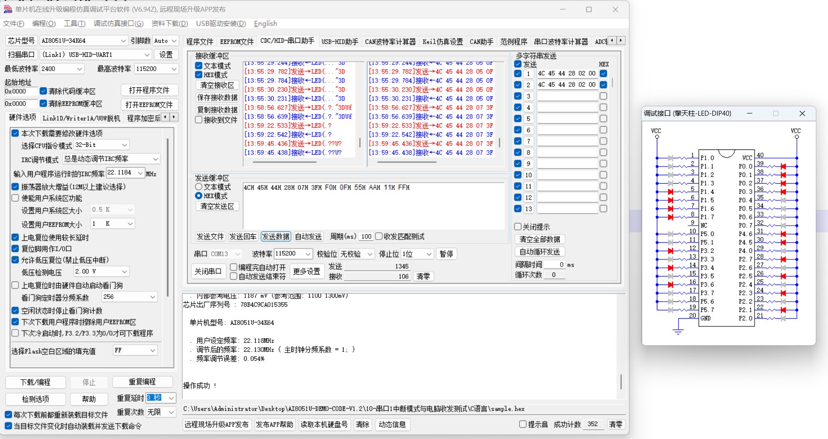Click the read local disk ID button
Viewport: 828px width, 439px height.
point(324,424)
